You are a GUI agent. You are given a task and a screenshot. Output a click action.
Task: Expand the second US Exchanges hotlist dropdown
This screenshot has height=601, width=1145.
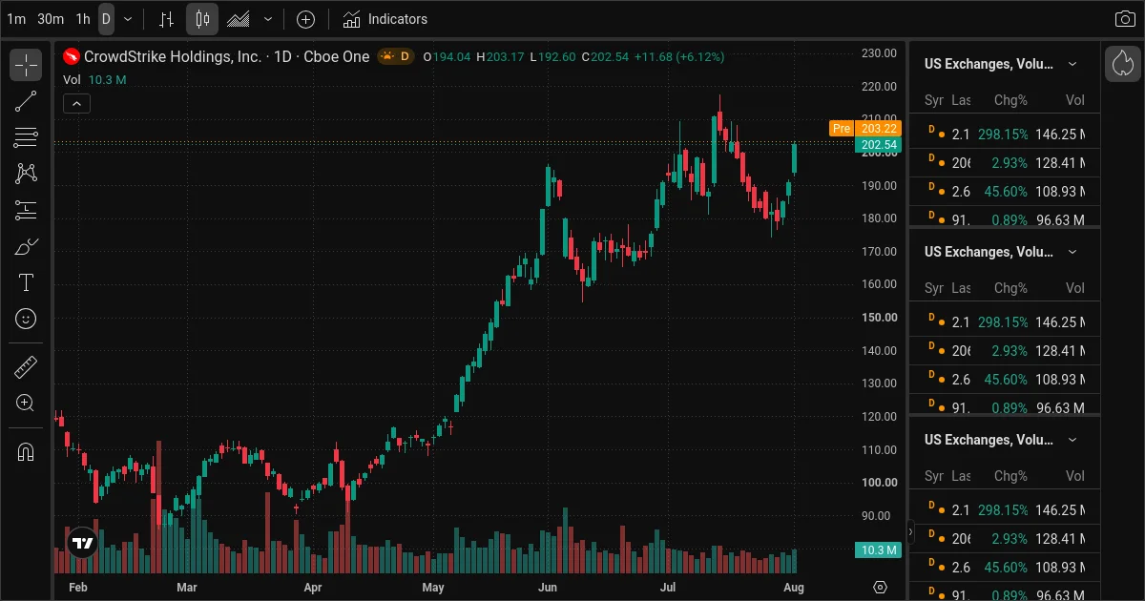point(1072,252)
